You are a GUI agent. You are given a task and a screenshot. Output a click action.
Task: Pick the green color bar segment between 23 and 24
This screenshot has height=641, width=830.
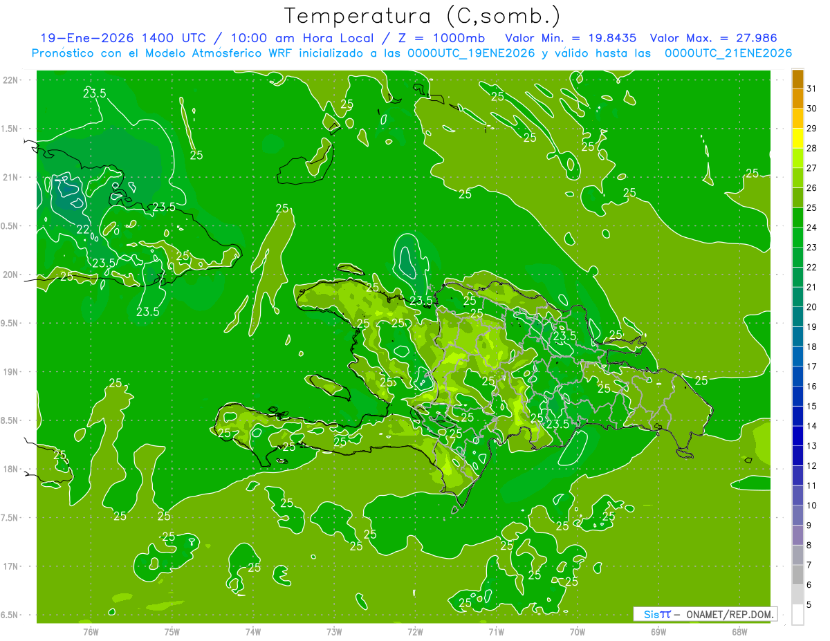(797, 238)
